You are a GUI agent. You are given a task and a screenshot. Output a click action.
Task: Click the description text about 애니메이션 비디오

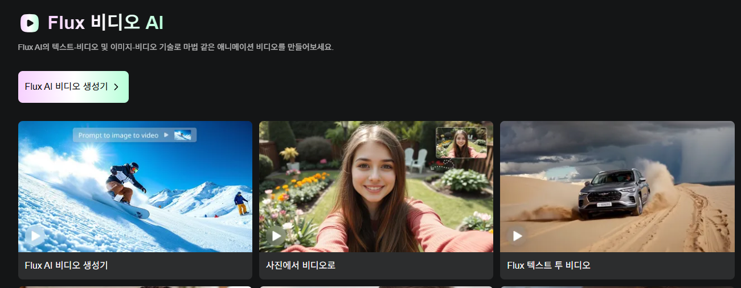click(x=175, y=47)
